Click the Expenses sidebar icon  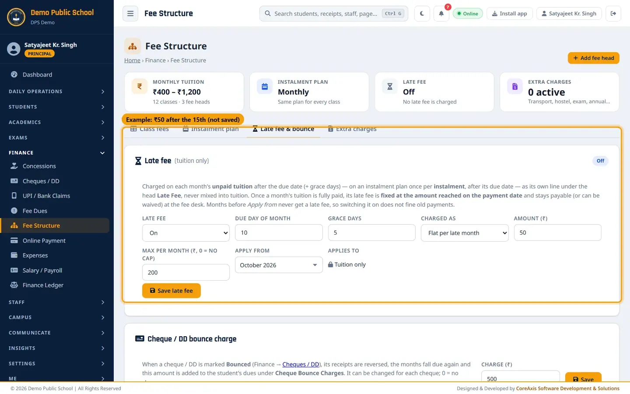pyautogui.click(x=14, y=256)
